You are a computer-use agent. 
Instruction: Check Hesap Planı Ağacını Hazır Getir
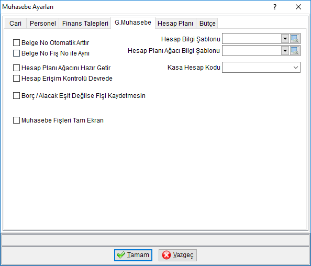(16, 68)
